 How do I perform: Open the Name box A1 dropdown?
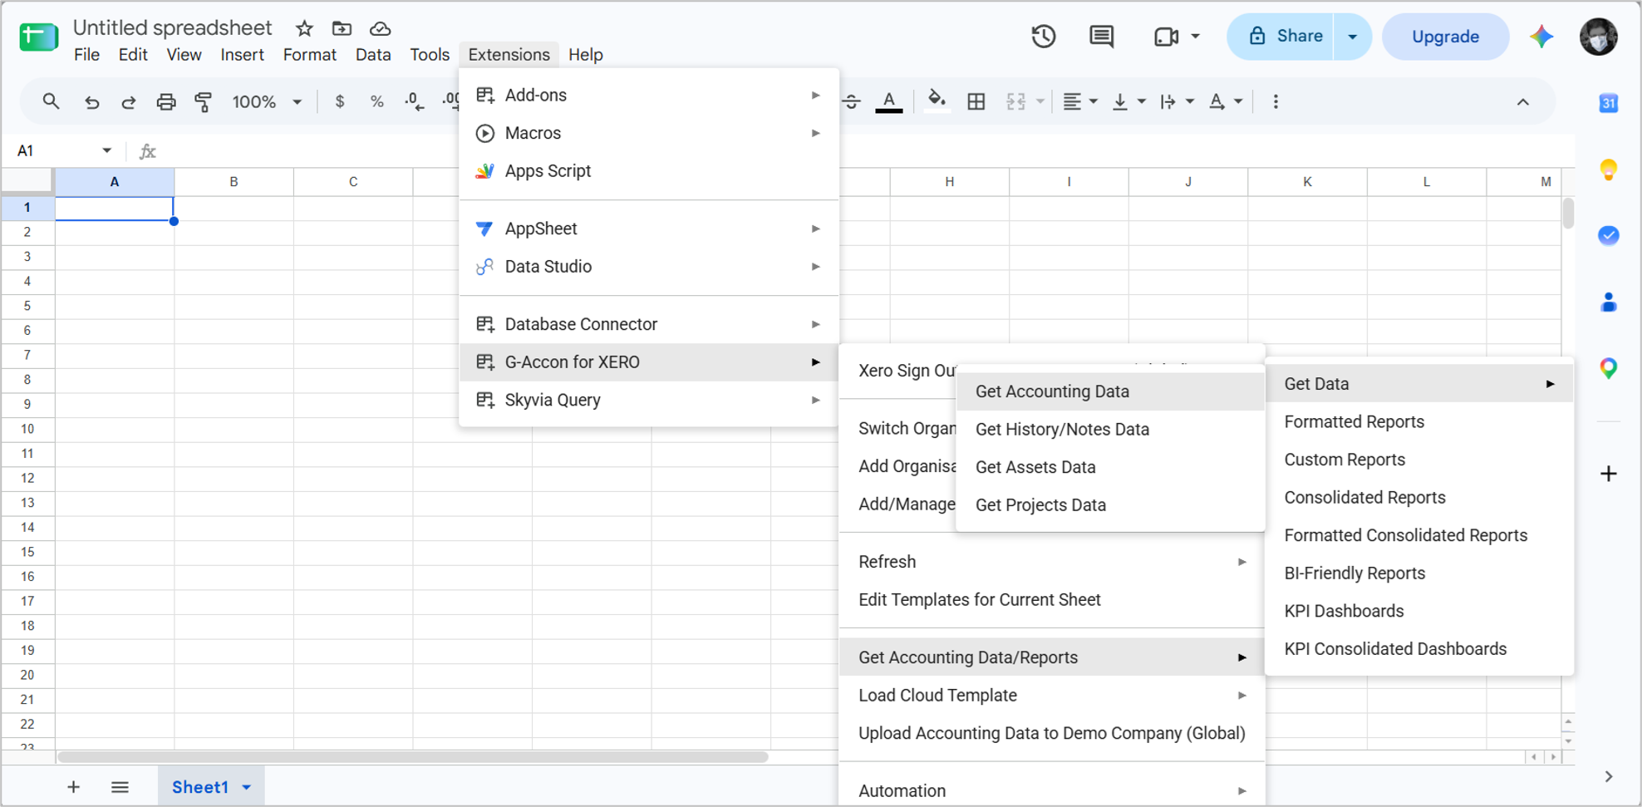pyautogui.click(x=106, y=150)
